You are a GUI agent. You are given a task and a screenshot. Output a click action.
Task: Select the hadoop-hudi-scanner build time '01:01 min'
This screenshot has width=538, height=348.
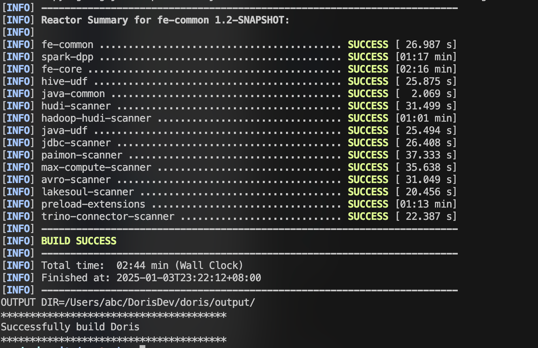tap(426, 118)
